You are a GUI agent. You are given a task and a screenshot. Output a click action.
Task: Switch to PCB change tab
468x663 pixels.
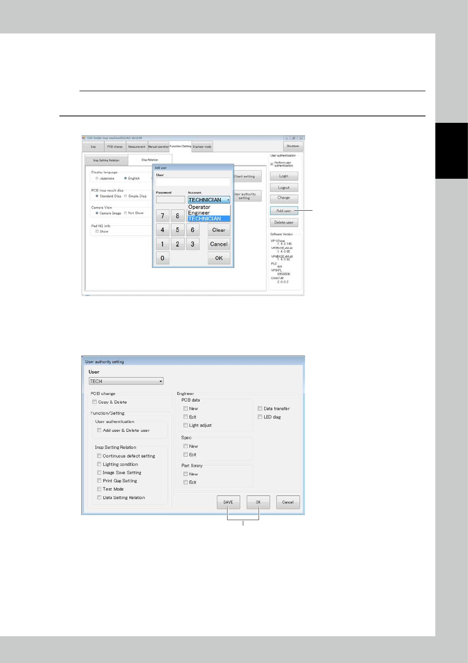tap(115, 146)
